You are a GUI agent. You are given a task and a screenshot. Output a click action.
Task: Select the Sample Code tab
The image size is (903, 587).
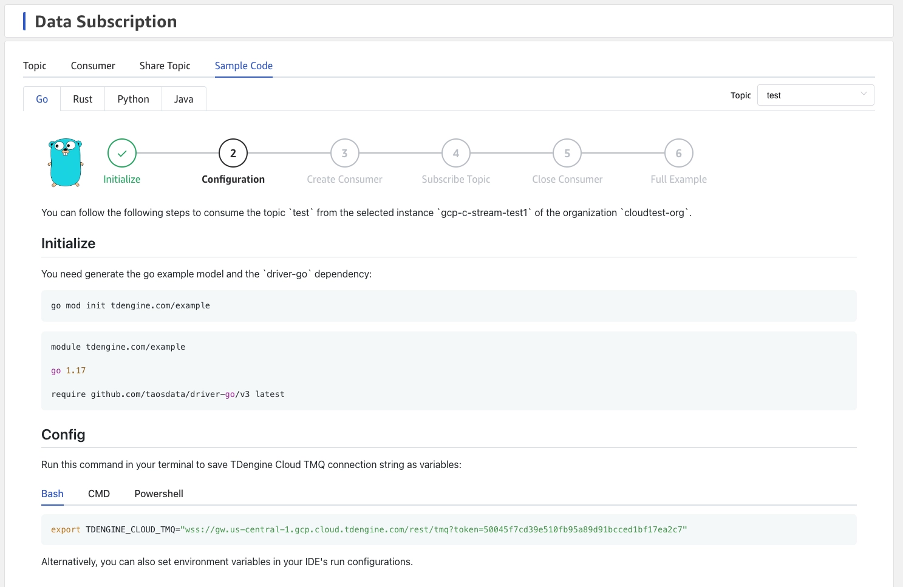point(244,66)
